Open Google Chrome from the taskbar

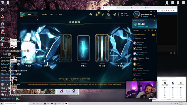pyautogui.click(x=48, y=104)
